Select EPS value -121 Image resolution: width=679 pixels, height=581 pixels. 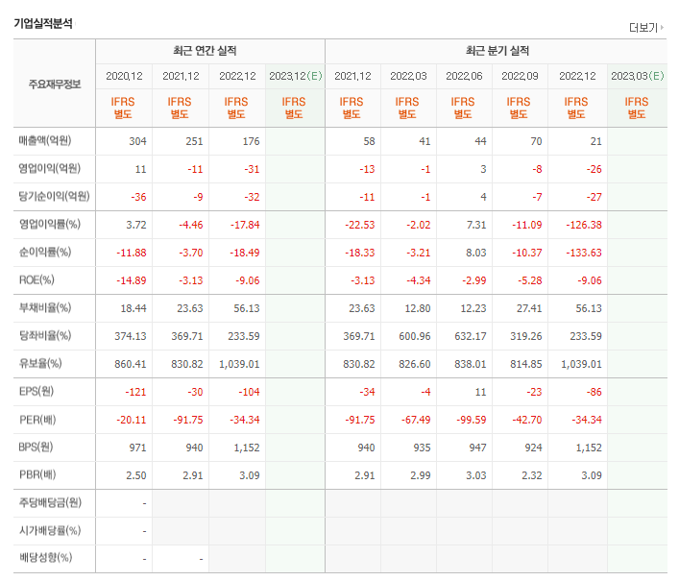tap(135, 392)
